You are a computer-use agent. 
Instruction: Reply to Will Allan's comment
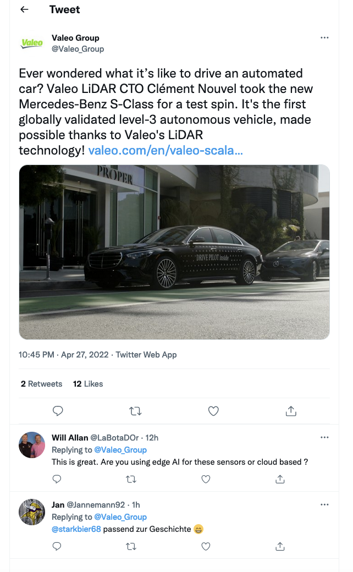coord(57,479)
